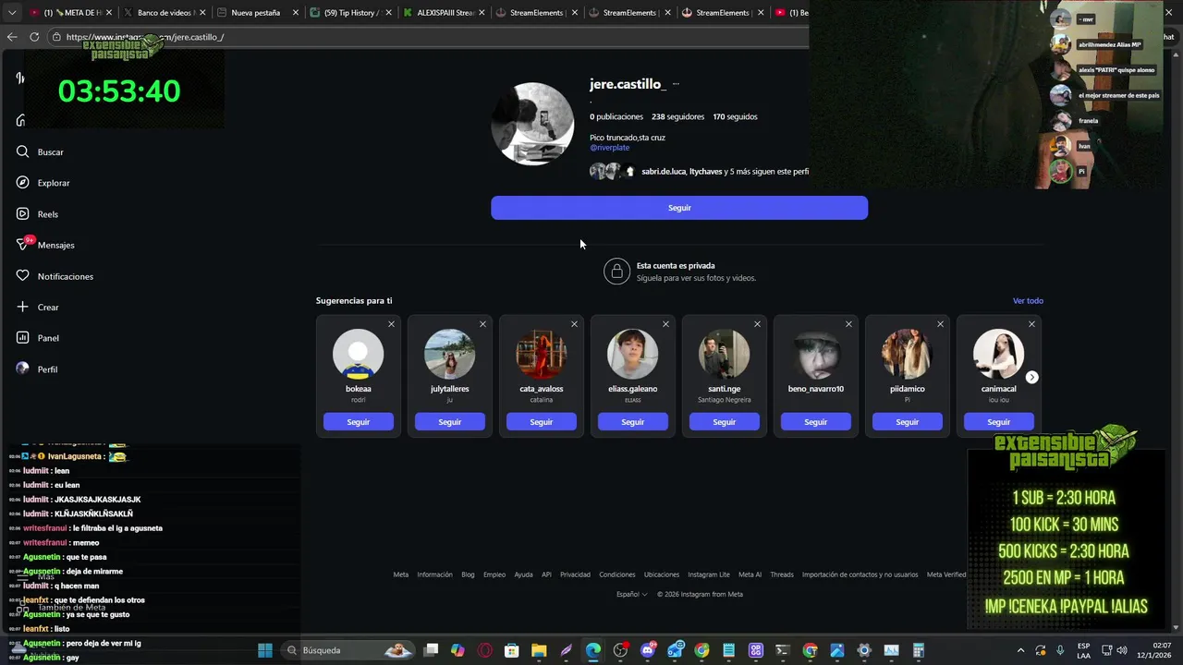Viewport: 1183px width, 665px height.
Task: Switch to Banco de videos tab
Action: point(164,13)
